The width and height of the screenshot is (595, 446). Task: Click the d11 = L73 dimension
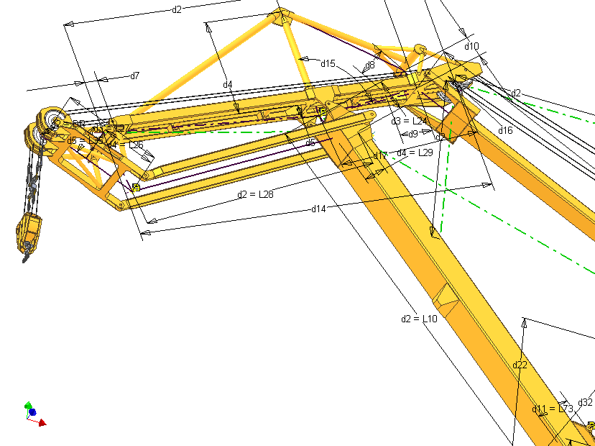pyautogui.click(x=553, y=409)
